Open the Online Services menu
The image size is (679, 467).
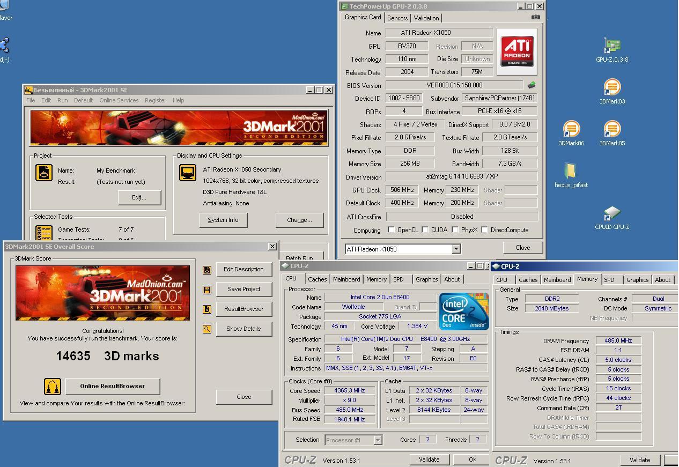tap(119, 100)
